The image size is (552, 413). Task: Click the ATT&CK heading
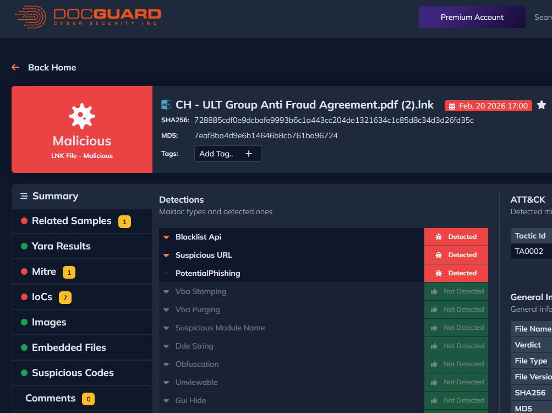pos(528,199)
